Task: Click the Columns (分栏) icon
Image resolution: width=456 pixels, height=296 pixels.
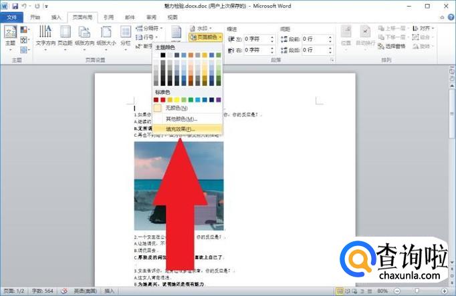Action: tap(125, 36)
